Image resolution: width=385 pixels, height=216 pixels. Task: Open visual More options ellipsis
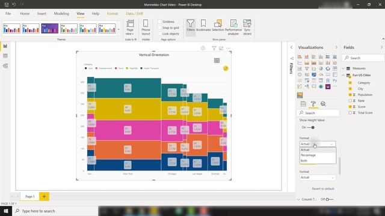tap(229, 48)
